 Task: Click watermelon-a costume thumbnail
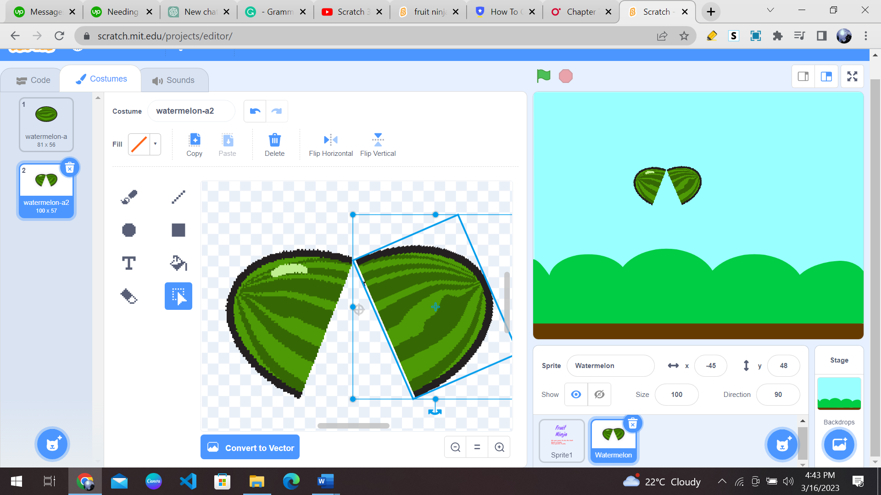[x=47, y=123]
